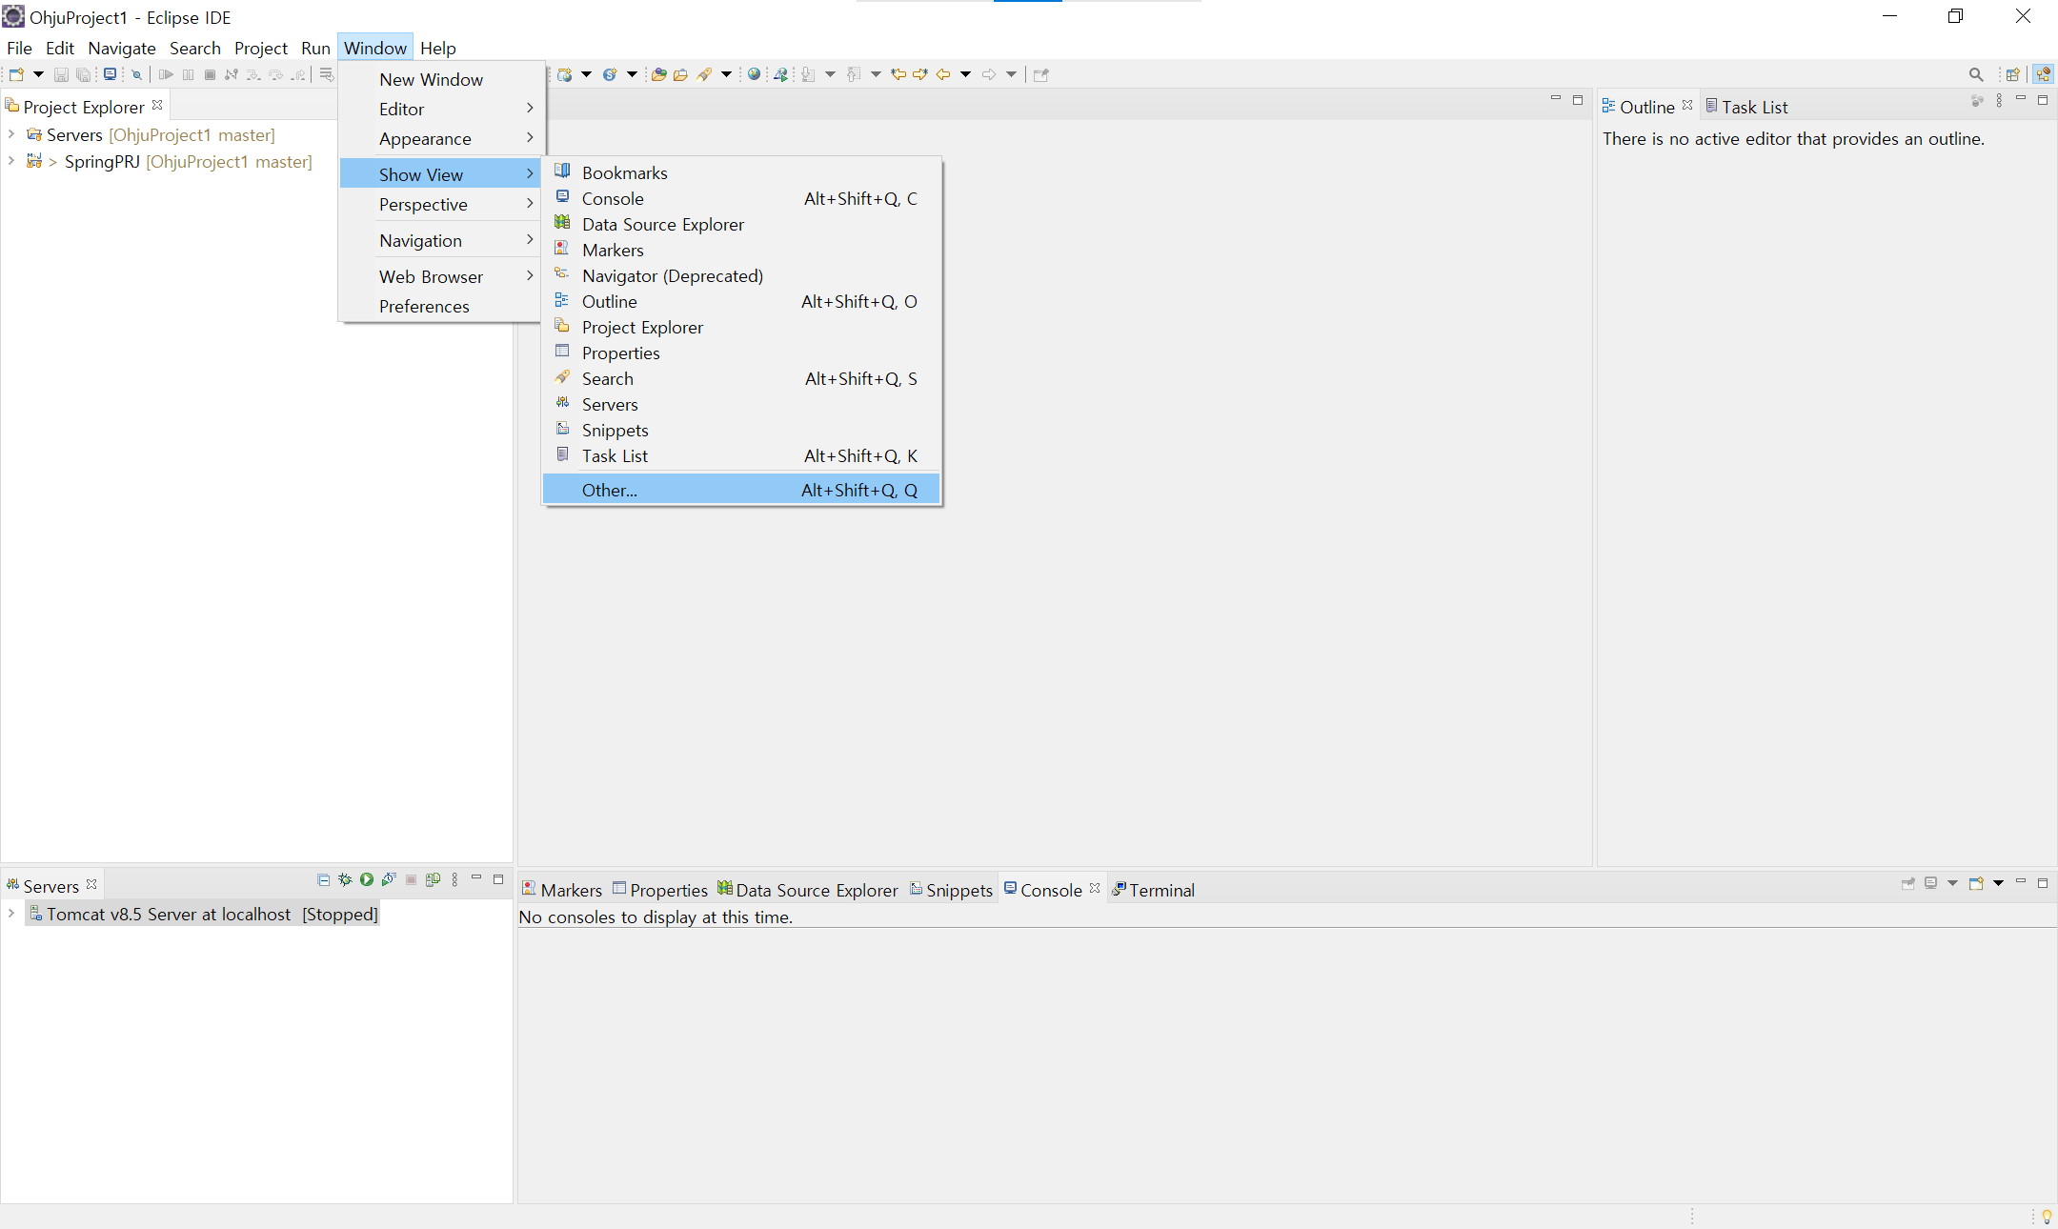Start the server with green play icon

[367, 880]
